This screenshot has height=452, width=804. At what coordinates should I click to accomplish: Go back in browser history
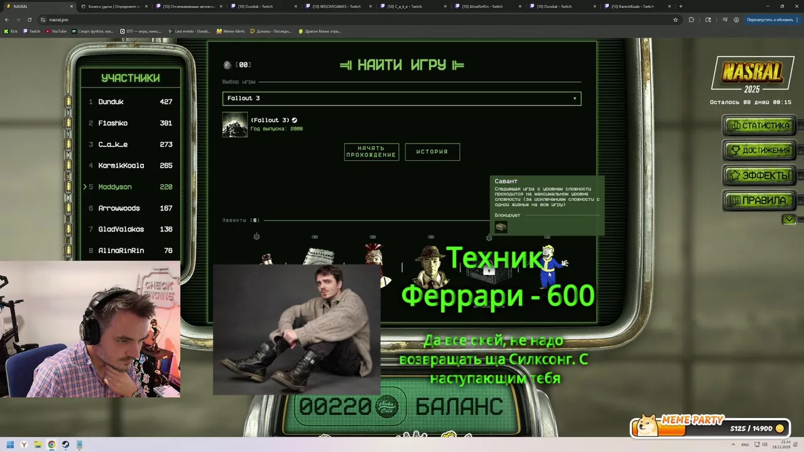pyautogui.click(x=7, y=19)
